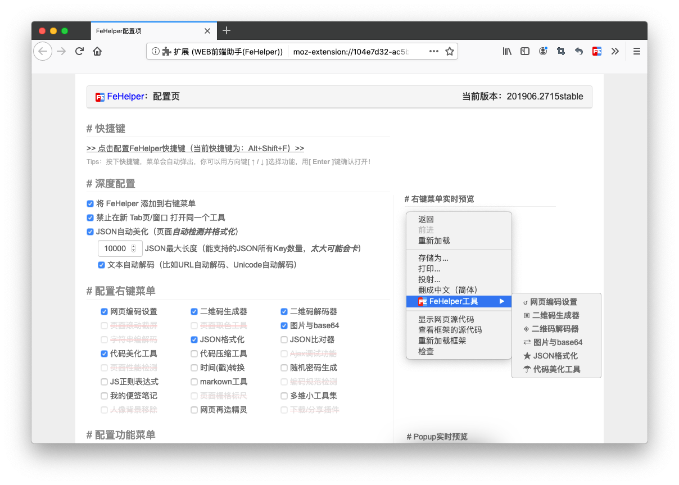Uncheck the 网页编码设置 menu checkbox
Screen dimensions: 679x485
[x=104, y=311]
